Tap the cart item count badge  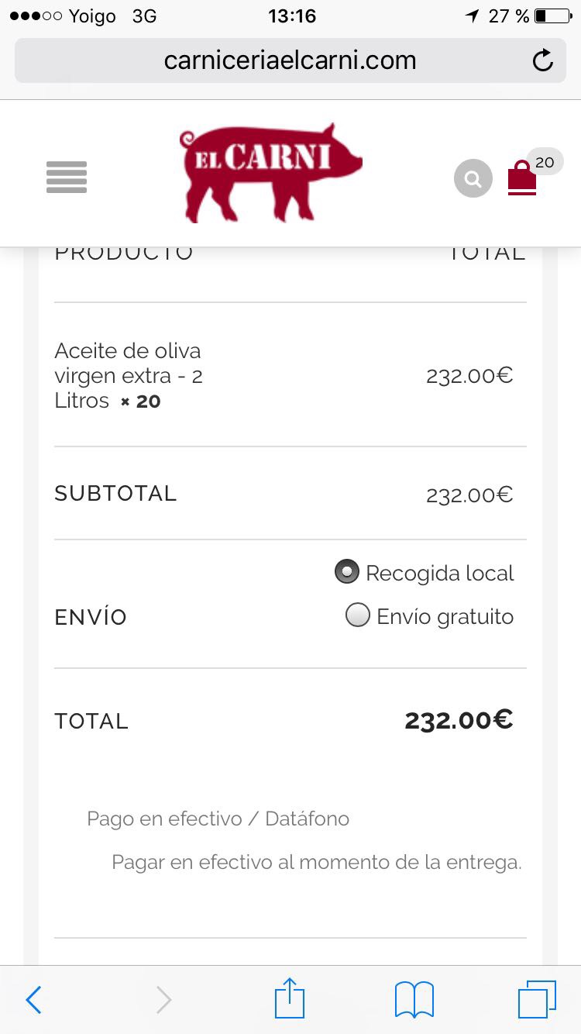click(x=545, y=162)
